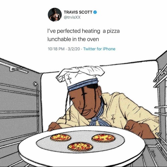Click the 3/2/20 tweet date
The image size is (167, 167).
[x=74, y=49]
